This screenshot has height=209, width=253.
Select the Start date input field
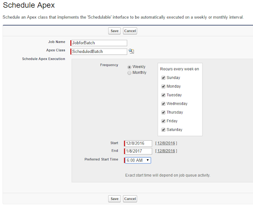coord(138,143)
